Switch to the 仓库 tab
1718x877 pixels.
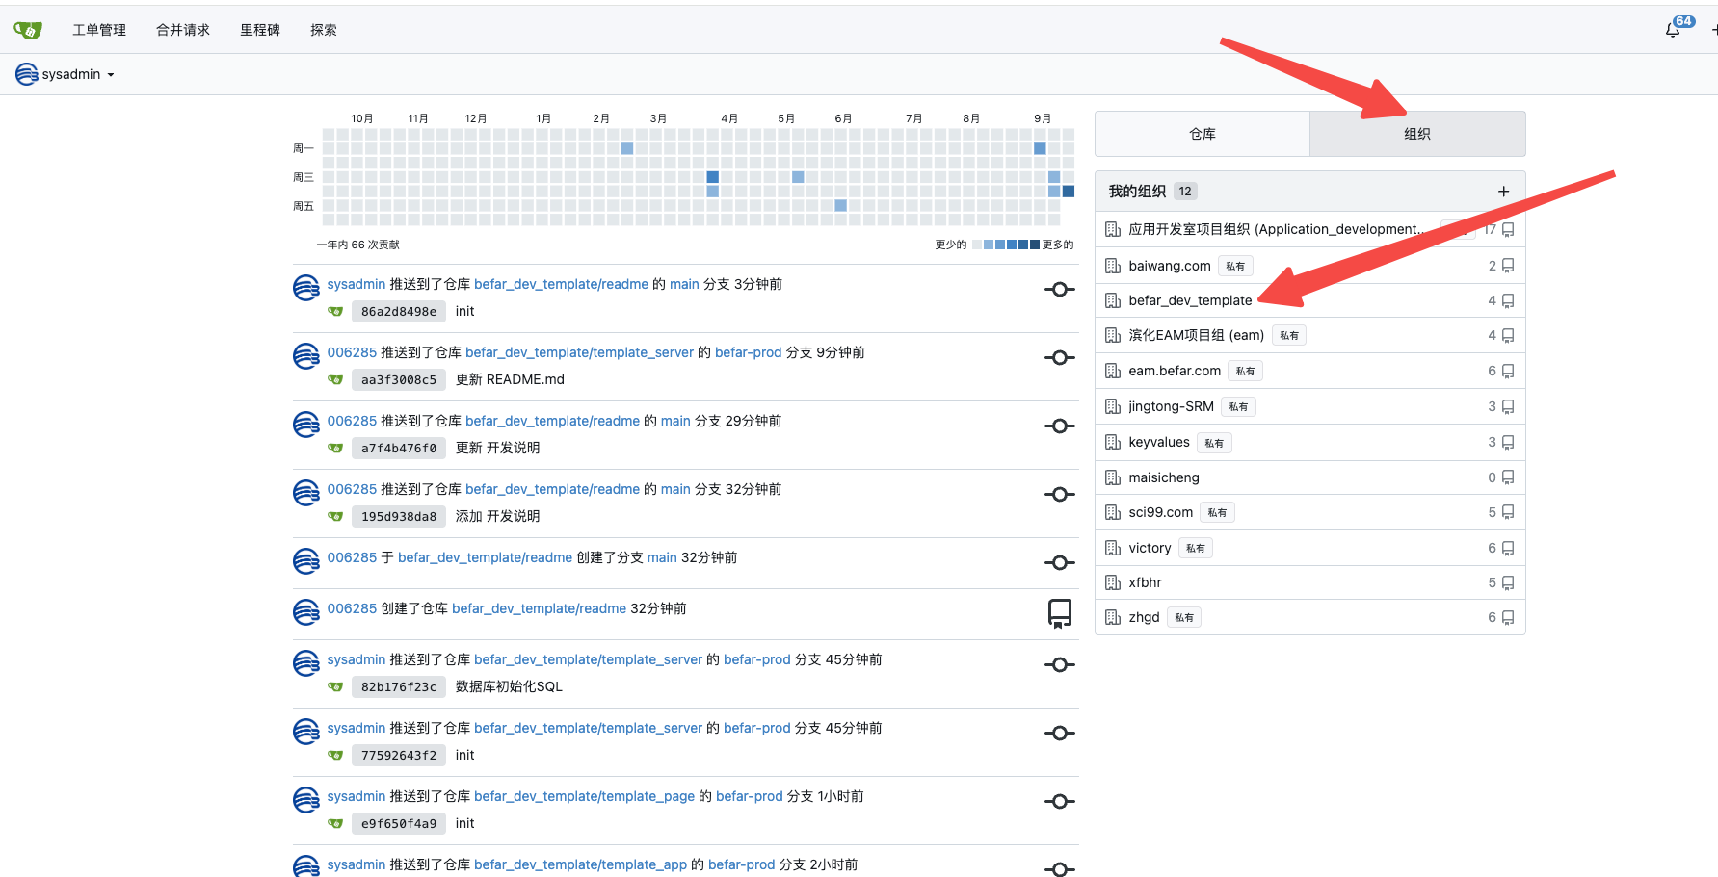[x=1203, y=134]
